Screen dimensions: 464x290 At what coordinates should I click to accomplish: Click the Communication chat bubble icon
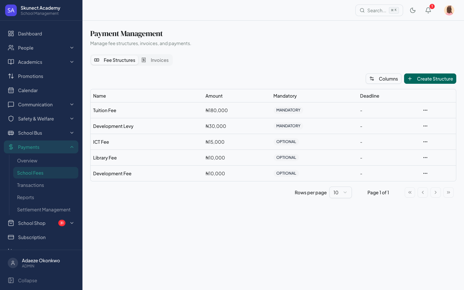tap(11, 104)
